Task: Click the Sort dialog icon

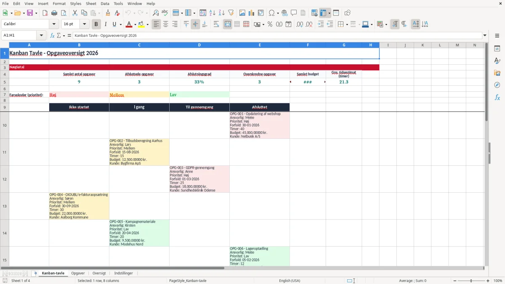Action: (x=203, y=13)
